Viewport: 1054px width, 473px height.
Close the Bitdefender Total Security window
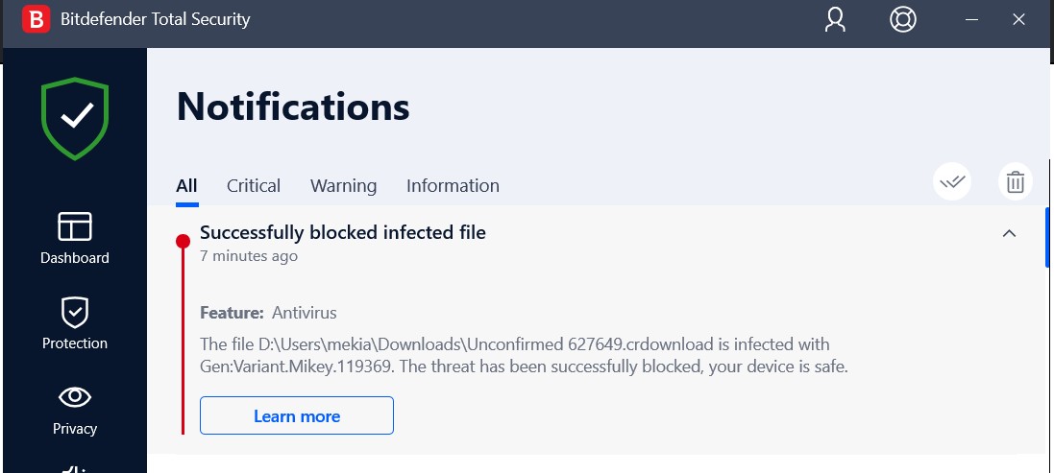click(1018, 19)
